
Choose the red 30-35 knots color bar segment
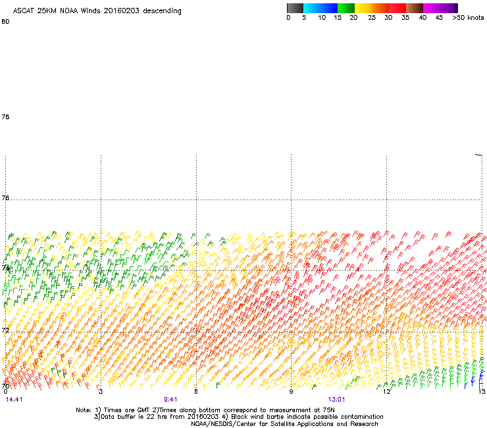point(397,8)
